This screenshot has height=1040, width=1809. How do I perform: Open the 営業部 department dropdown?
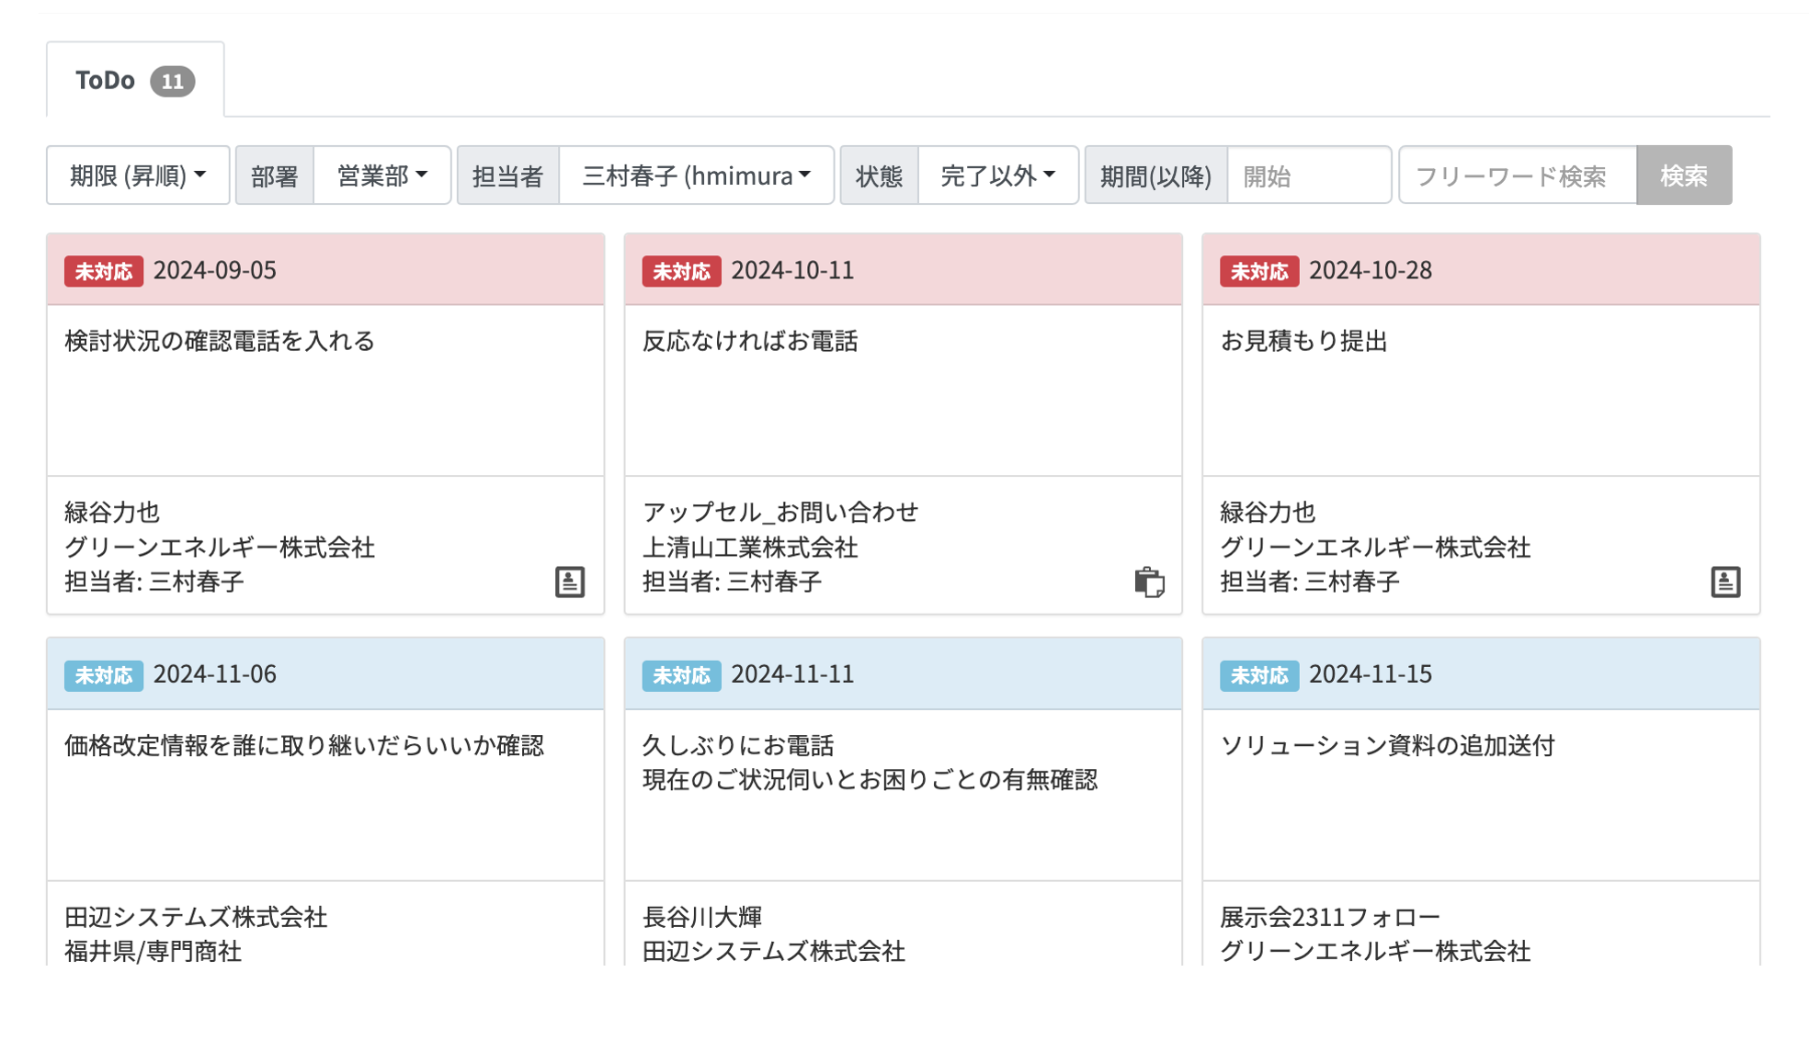pos(381,175)
